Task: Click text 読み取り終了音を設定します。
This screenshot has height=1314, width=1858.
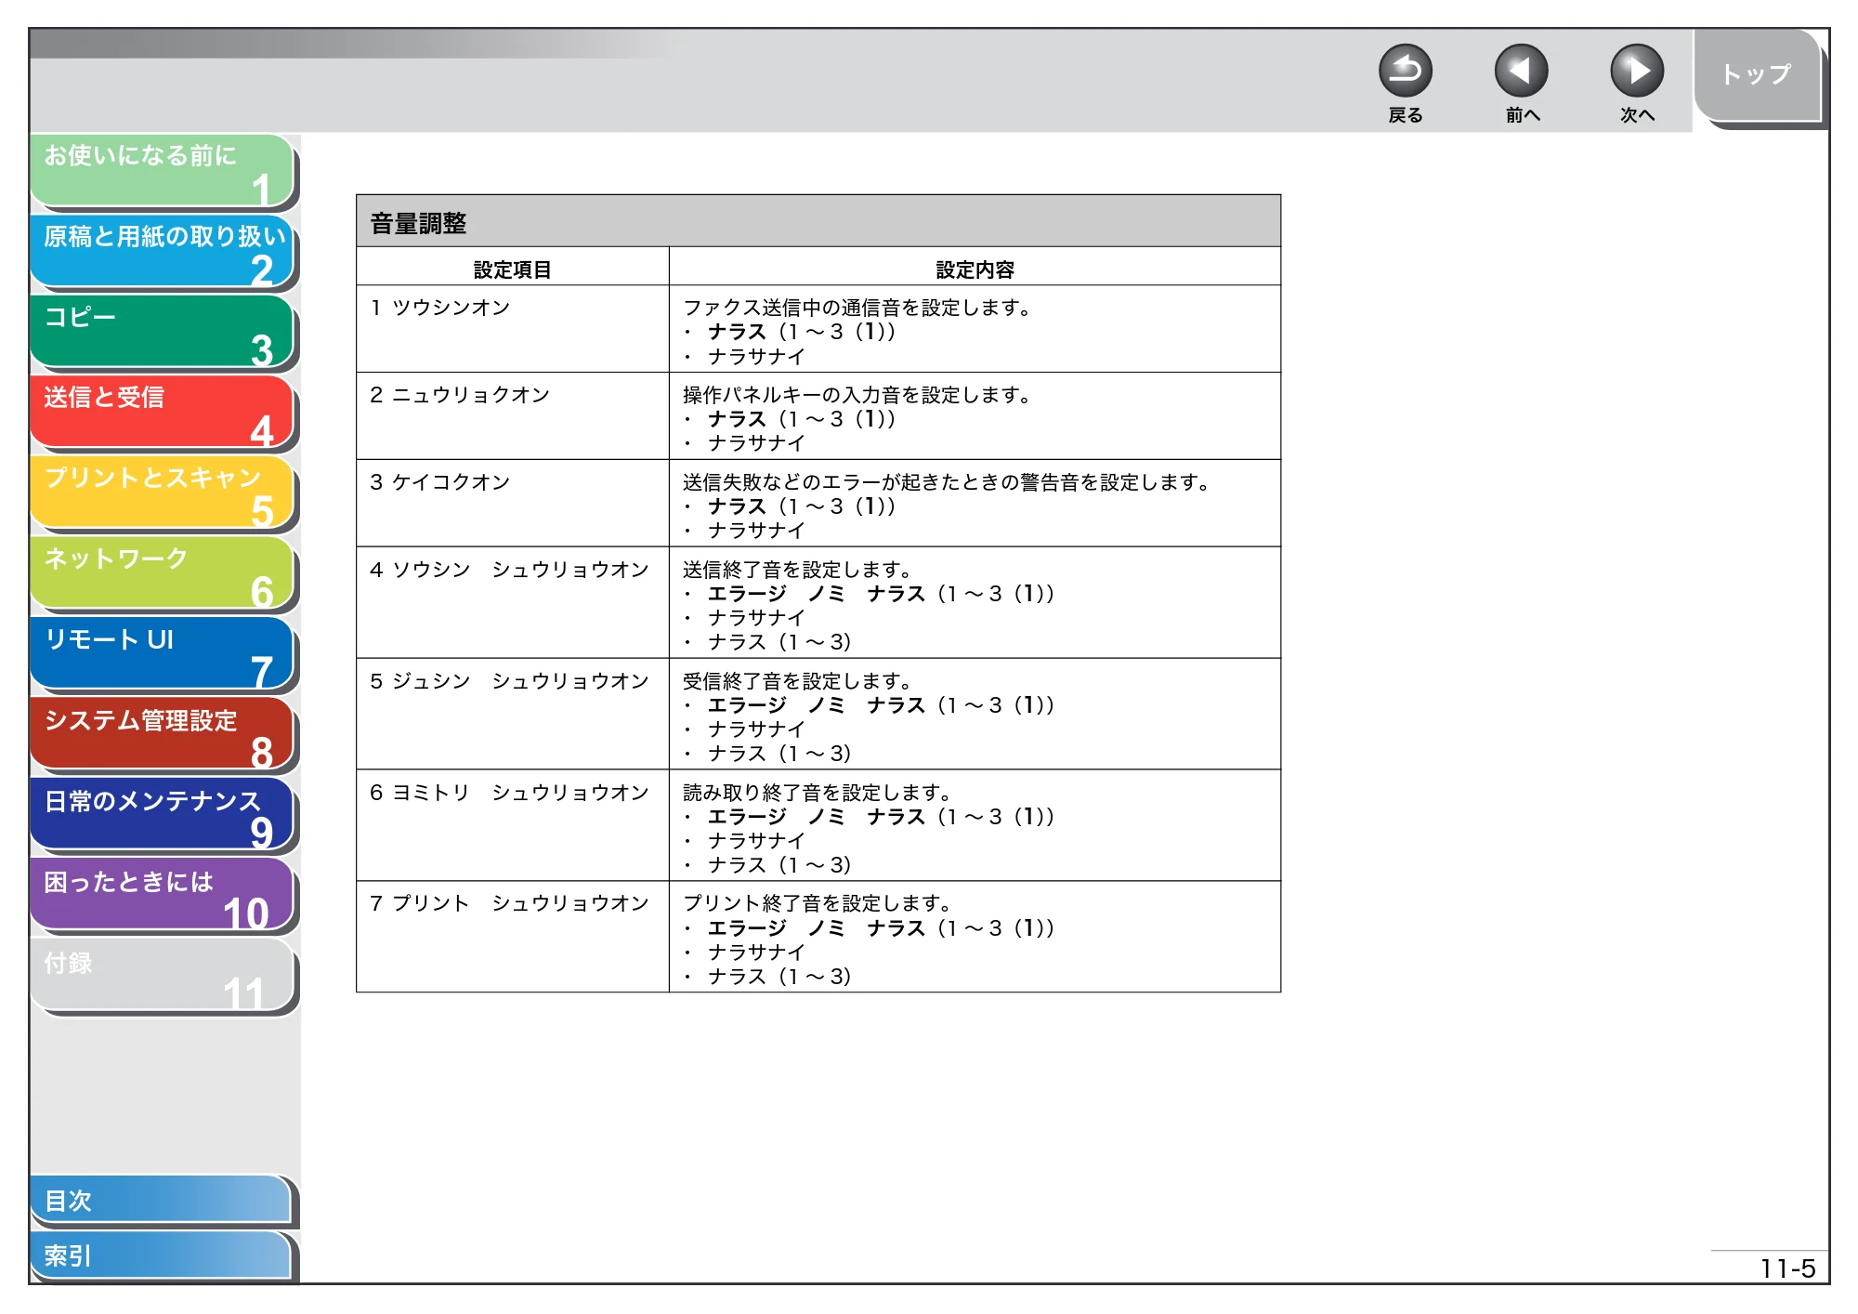Action: click(x=818, y=793)
